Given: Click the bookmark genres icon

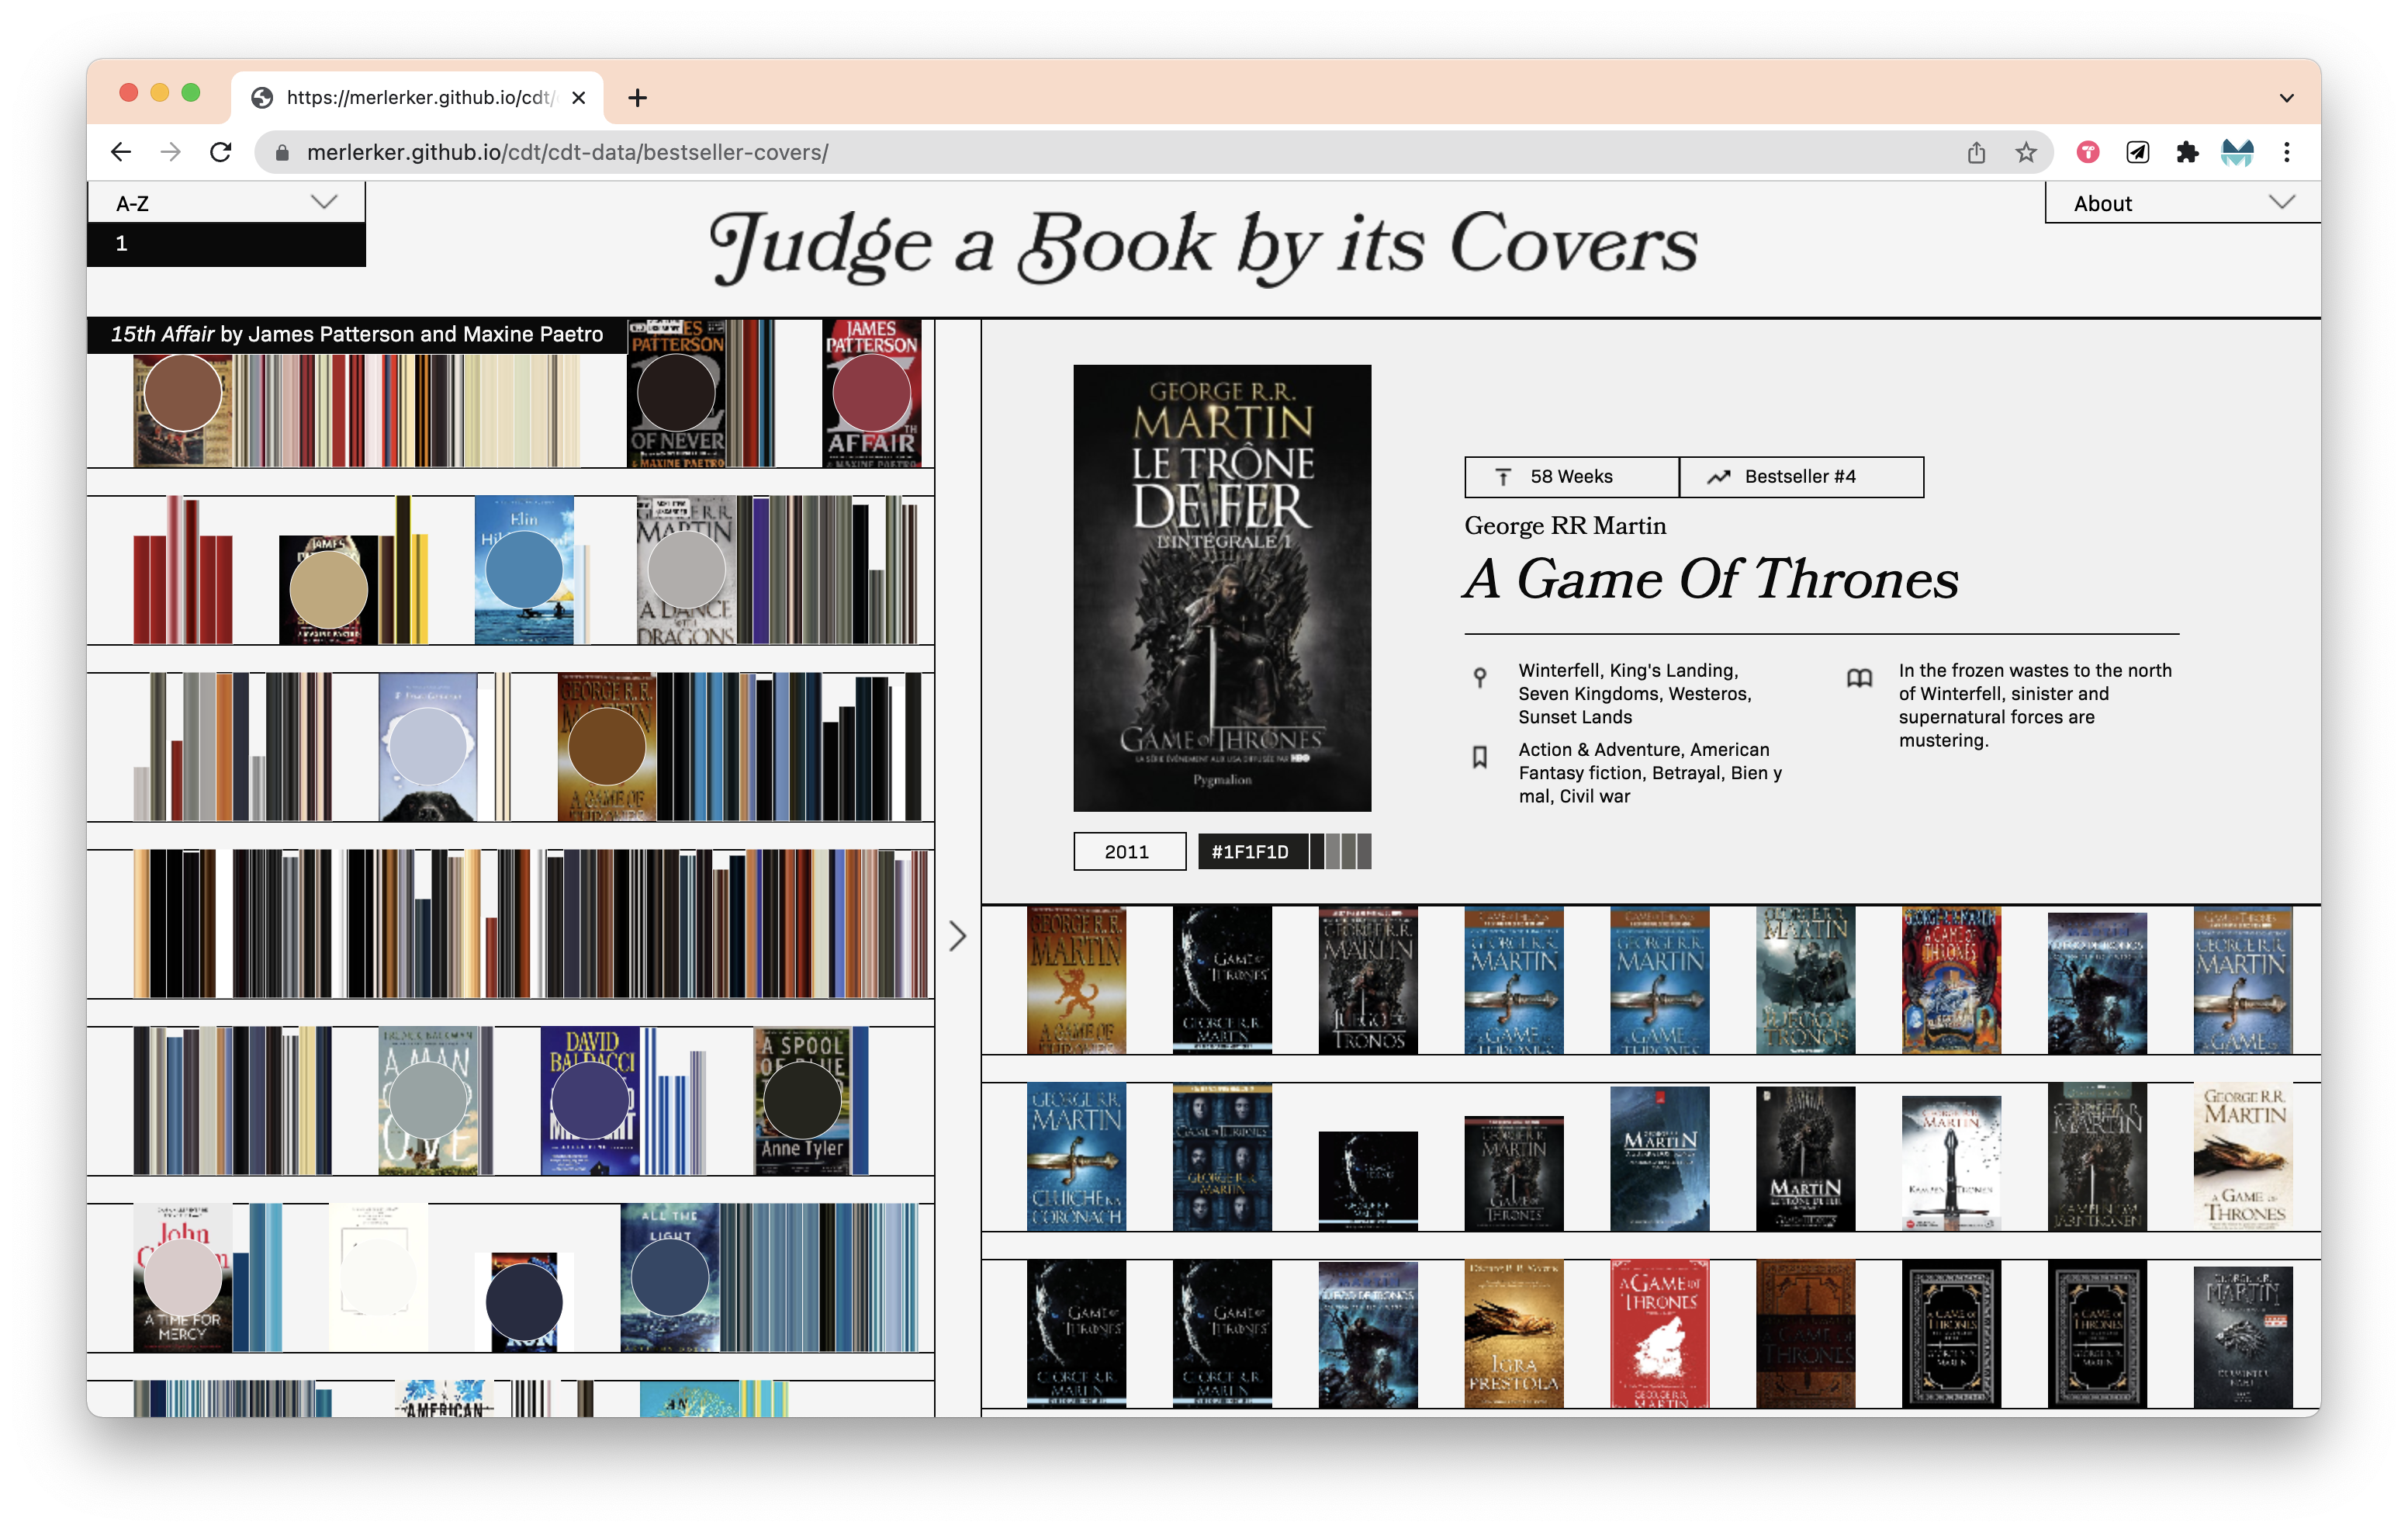Looking at the screenshot, I should 1480,757.
